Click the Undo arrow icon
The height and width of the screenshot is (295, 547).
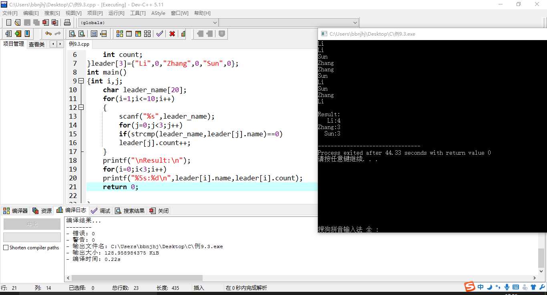point(48,34)
